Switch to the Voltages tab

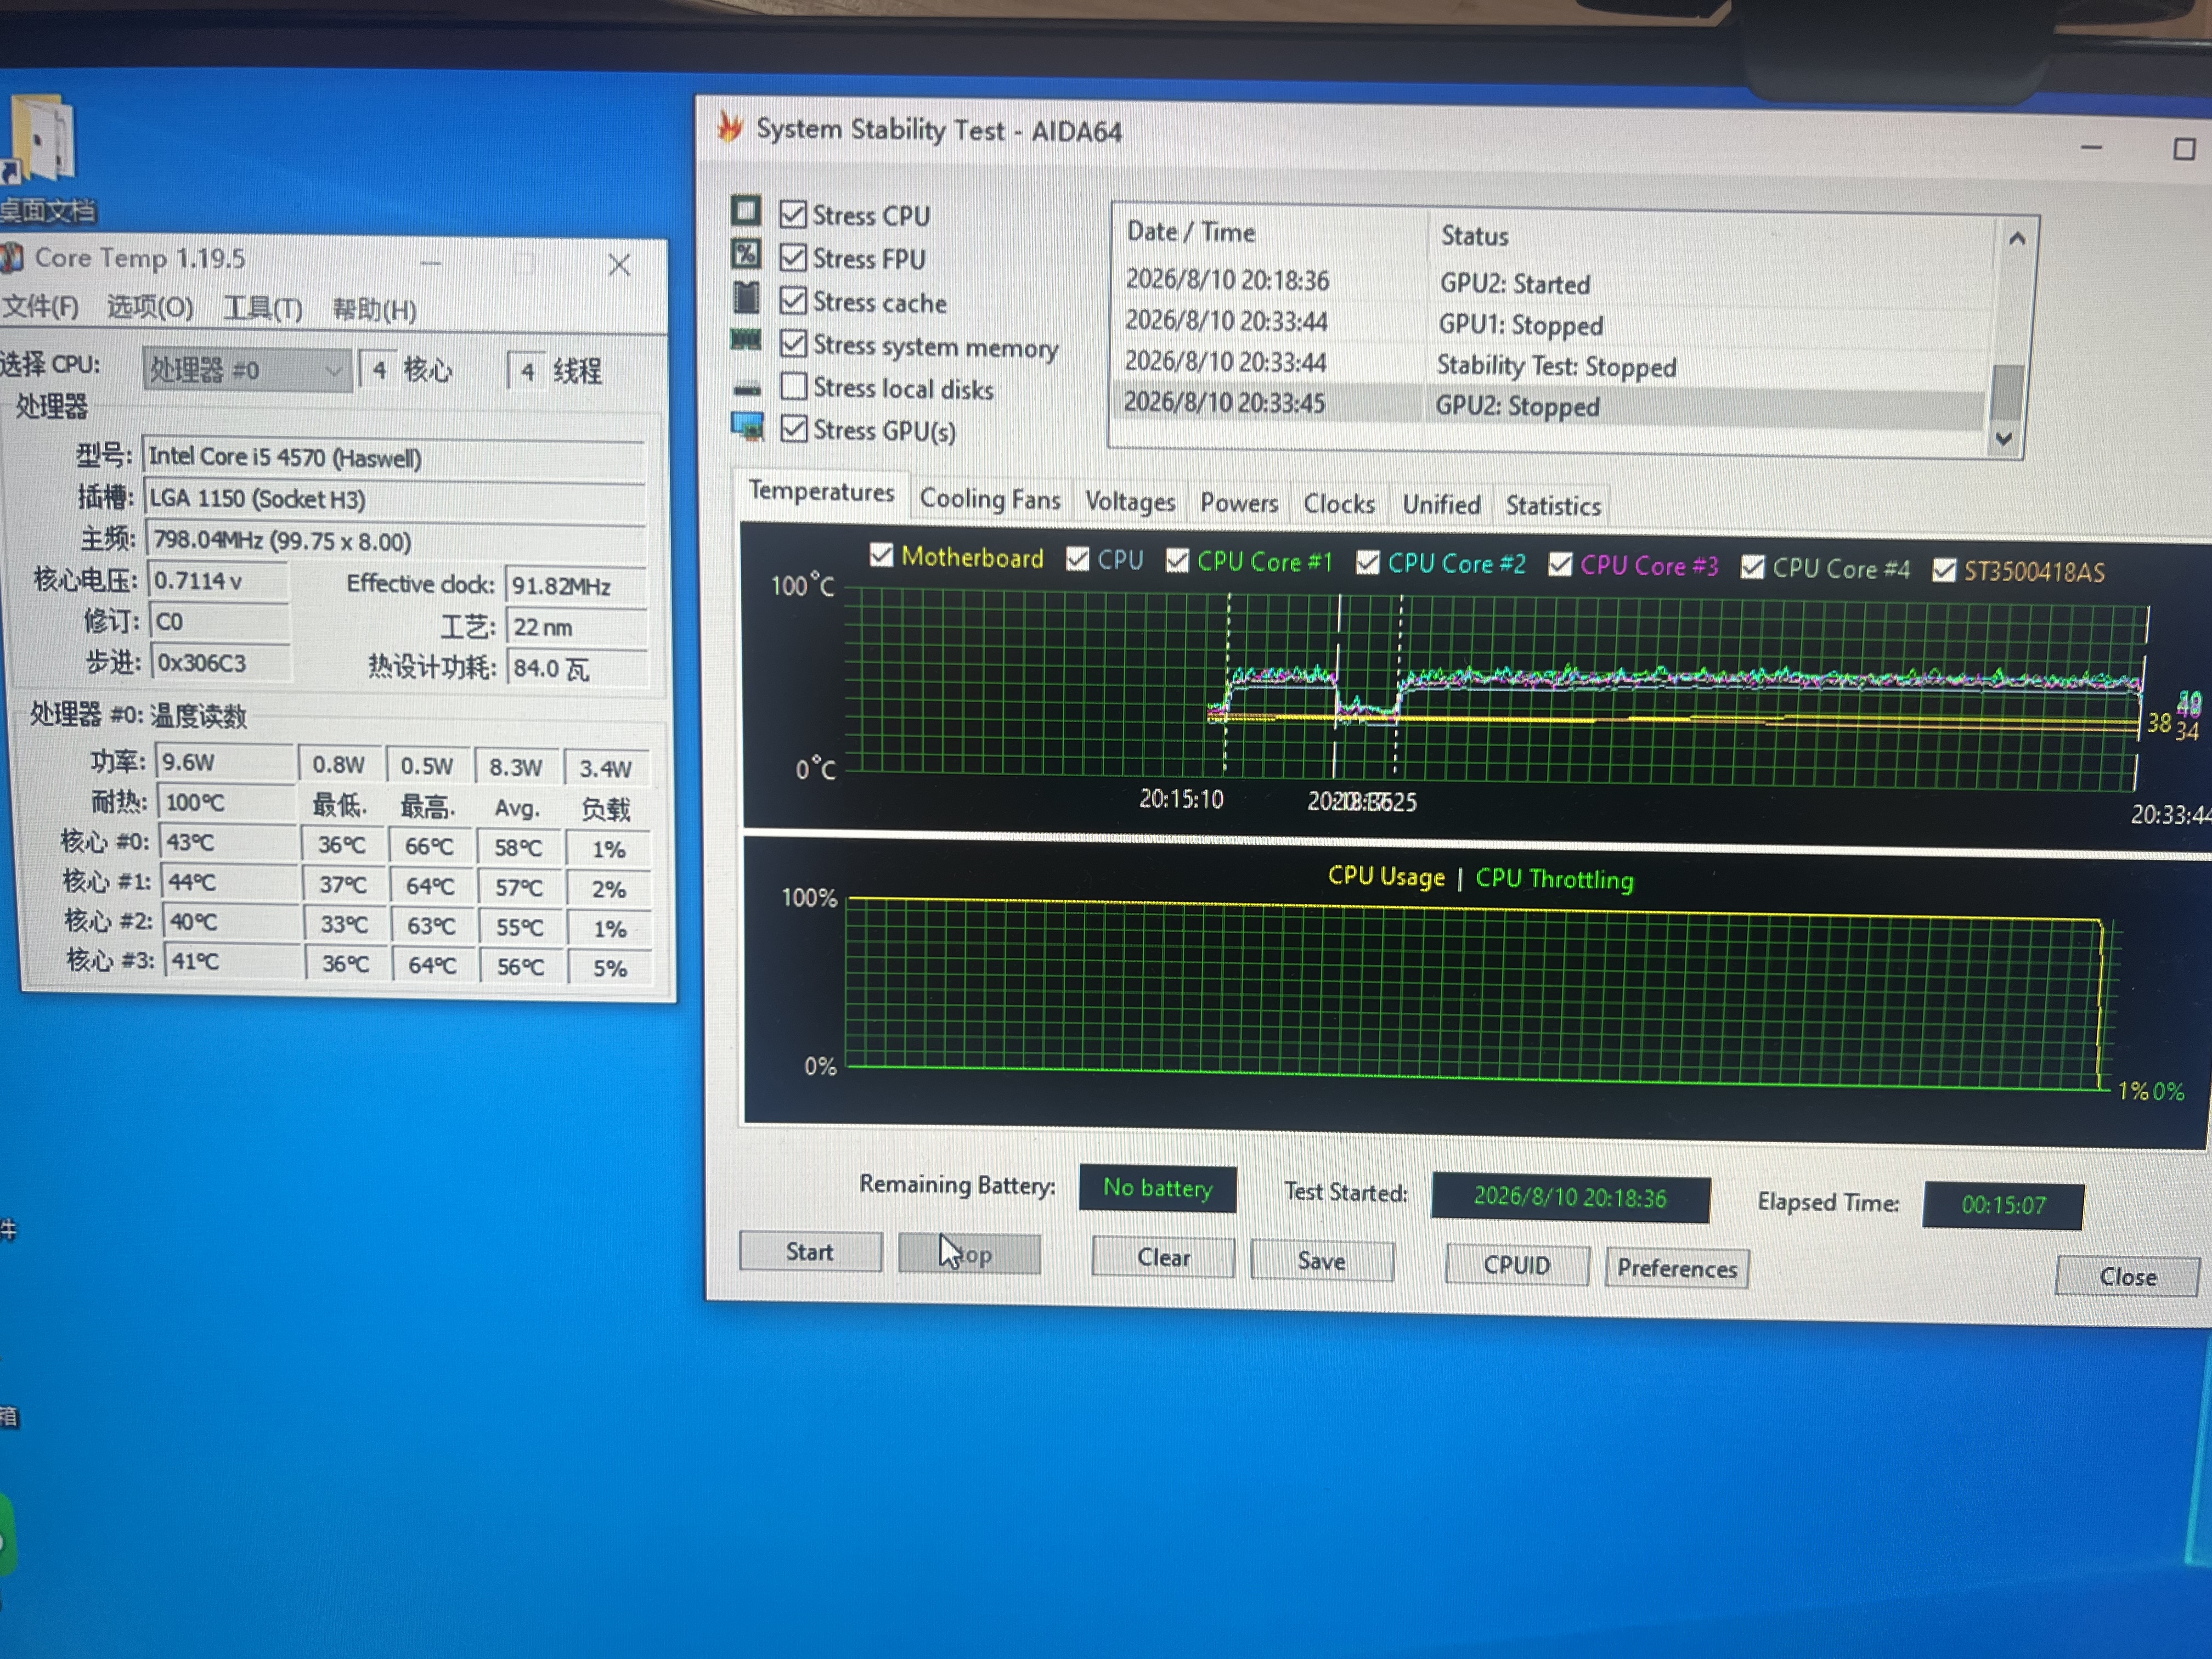point(1130,501)
